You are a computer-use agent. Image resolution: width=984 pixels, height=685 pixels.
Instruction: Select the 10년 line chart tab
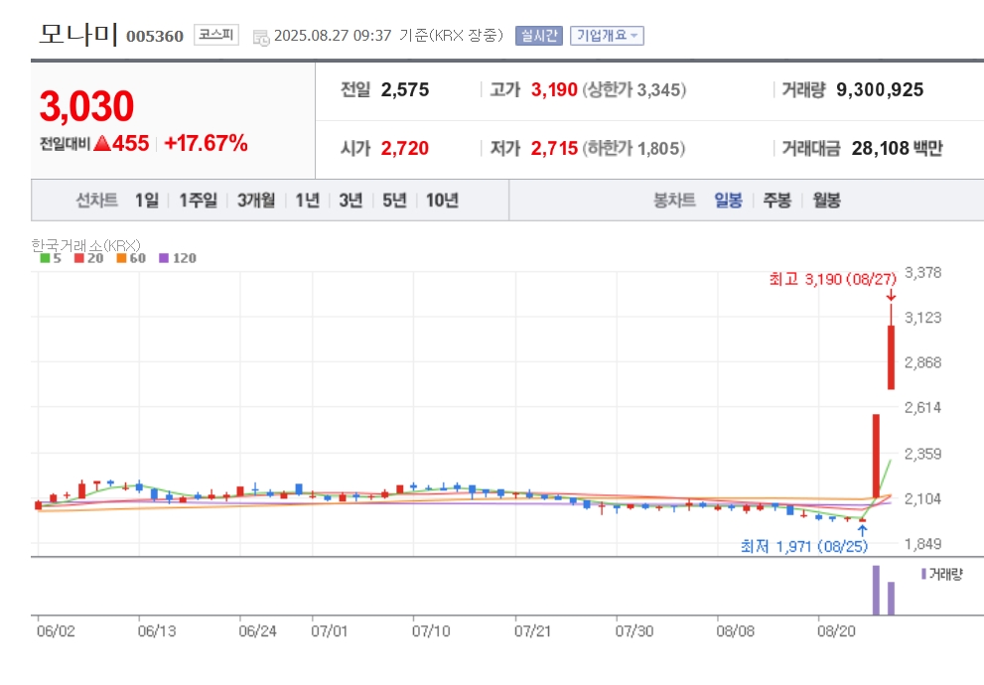click(x=443, y=201)
